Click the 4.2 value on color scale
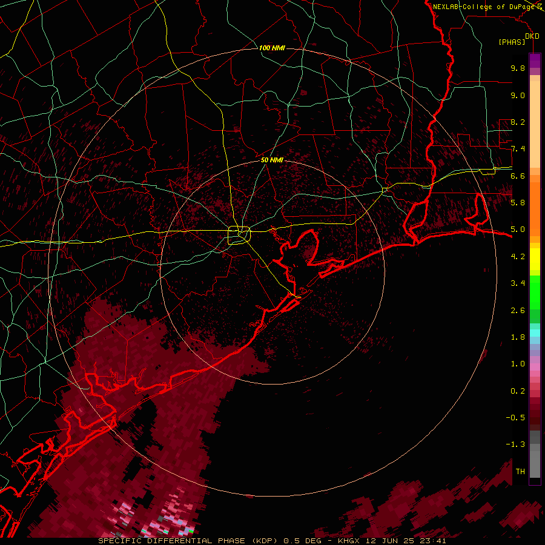The height and width of the screenshot is (545, 545). [518, 257]
